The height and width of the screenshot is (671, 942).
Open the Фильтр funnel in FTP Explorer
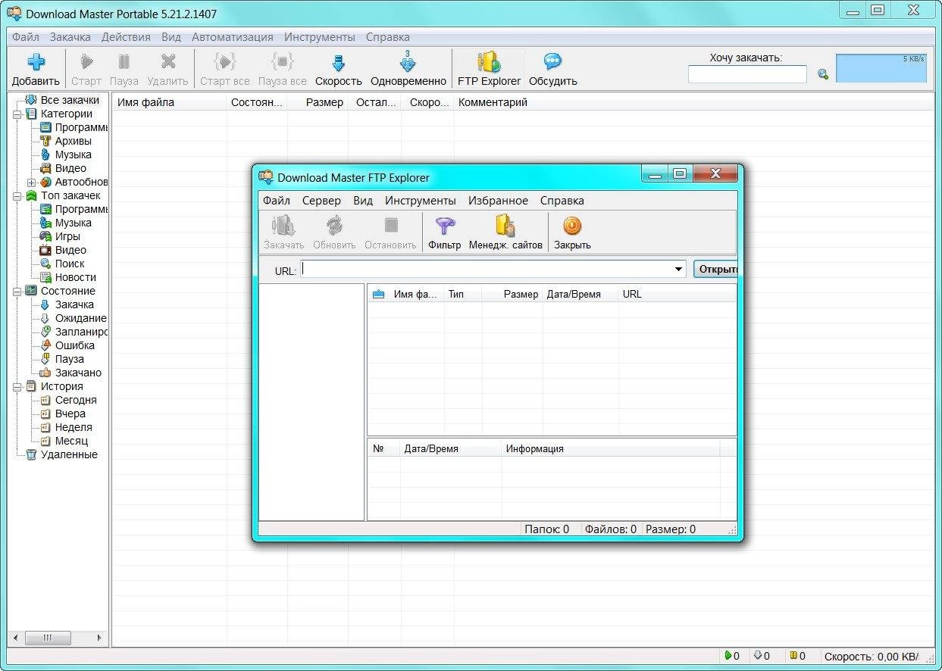(x=444, y=226)
